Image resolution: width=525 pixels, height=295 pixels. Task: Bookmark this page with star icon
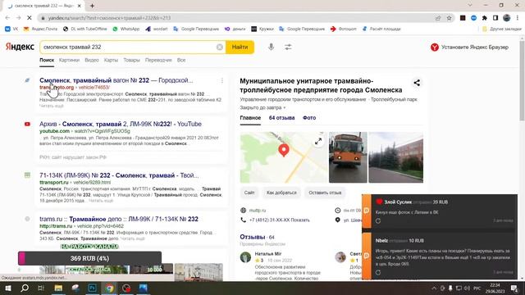tap(449, 18)
